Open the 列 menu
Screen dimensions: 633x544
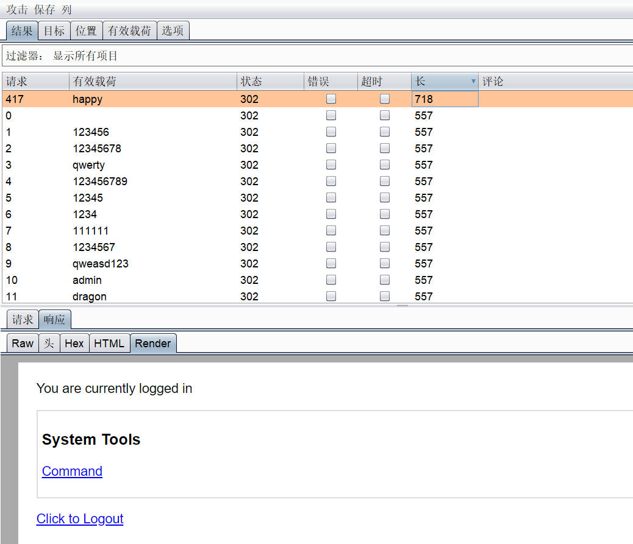66,9
